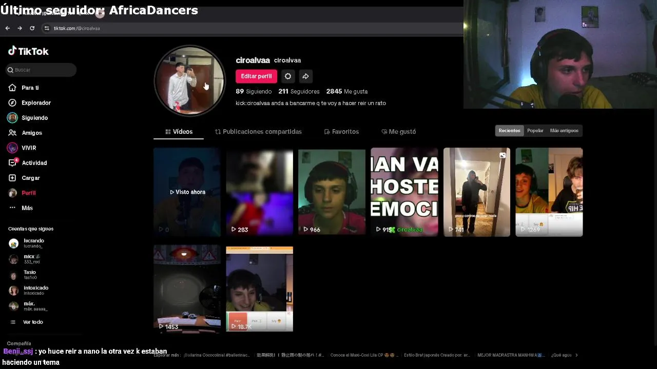Open the video with 966 views
657x369 pixels.
(332, 192)
